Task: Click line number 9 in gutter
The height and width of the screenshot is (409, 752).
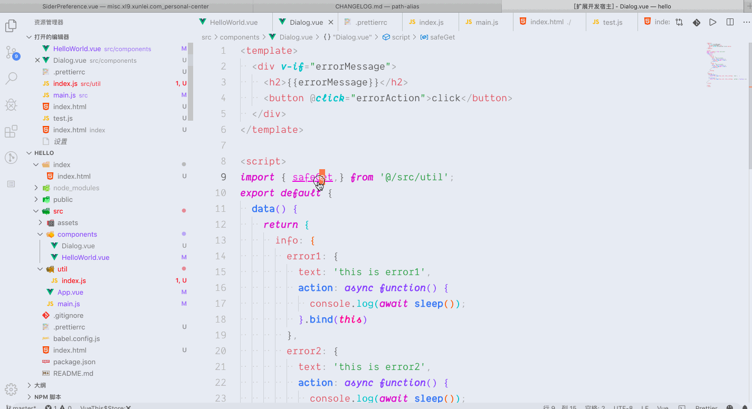Action: (224, 177)
